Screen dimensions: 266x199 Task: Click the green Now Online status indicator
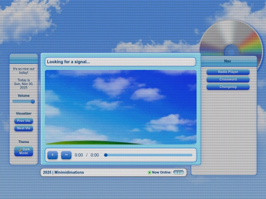149,172
